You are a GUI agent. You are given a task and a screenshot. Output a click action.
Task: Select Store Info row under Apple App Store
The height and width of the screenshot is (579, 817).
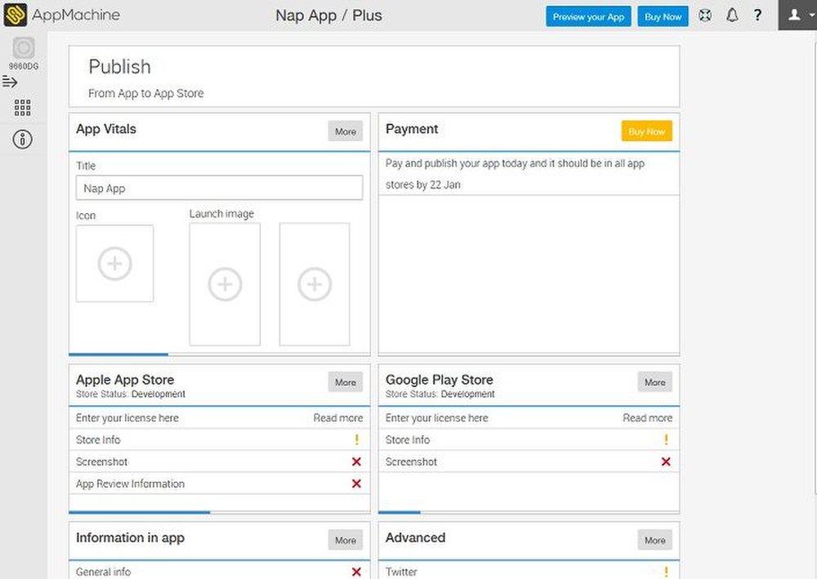pyautogui.click(x=98, y=439)
